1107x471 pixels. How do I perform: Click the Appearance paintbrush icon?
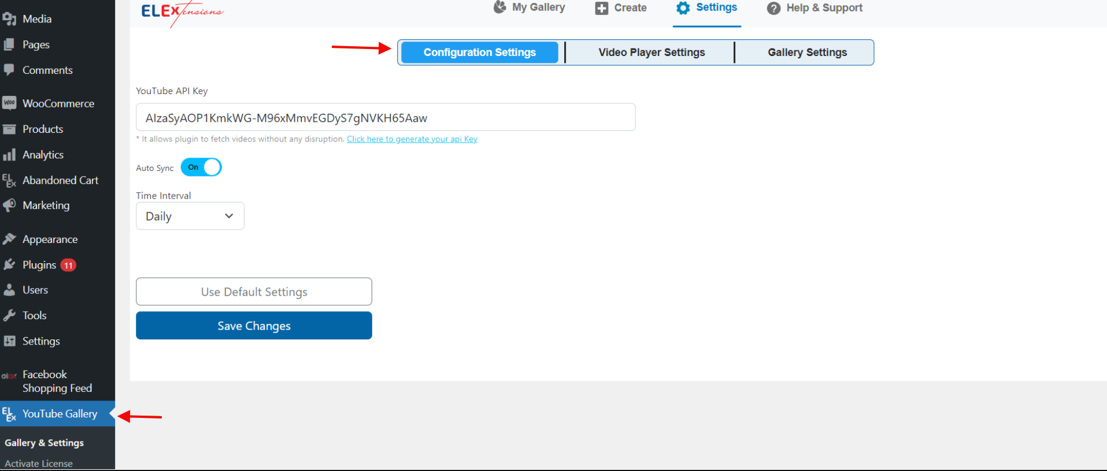pyautogui.click(x=9, y=239)
